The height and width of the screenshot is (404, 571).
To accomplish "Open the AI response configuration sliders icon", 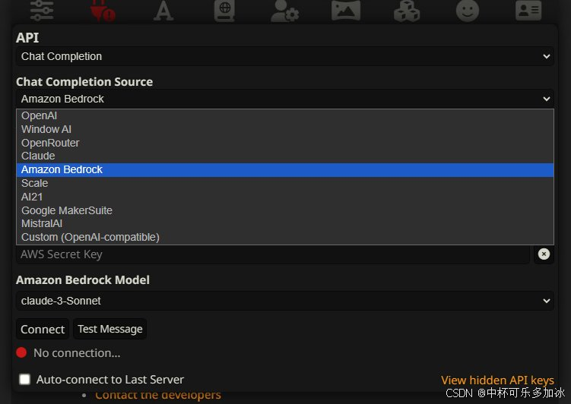I will click(42, 10).
